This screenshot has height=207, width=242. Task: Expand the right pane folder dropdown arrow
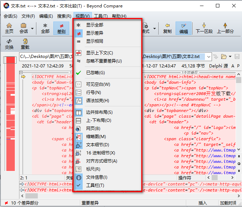coord(230,57)
